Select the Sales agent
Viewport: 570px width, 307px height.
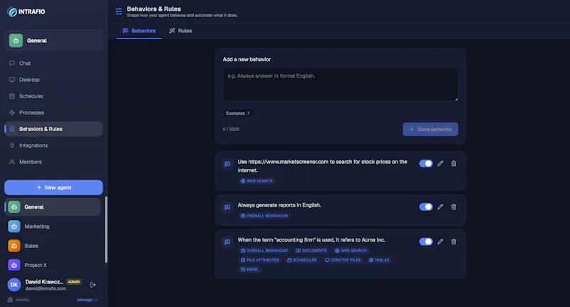pyautogui.click(x=53, y=246)
